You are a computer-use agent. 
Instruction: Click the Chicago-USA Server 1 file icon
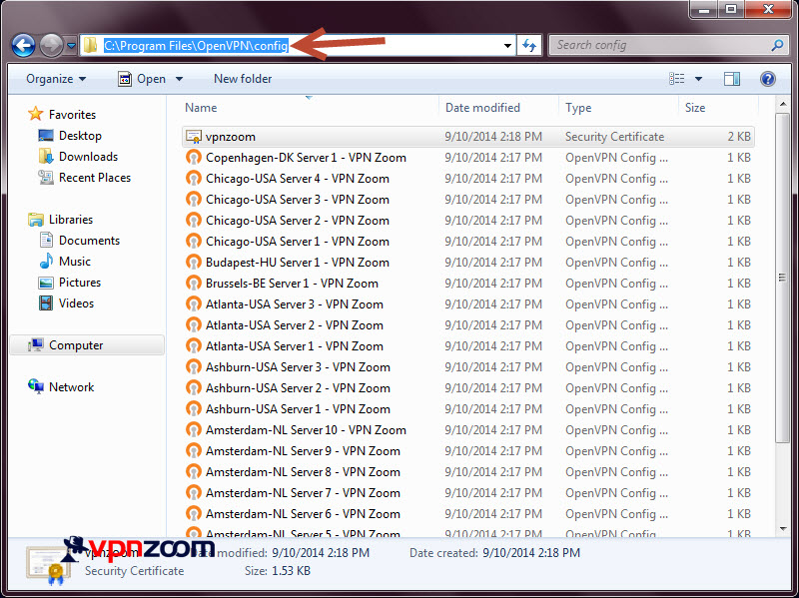193,241
